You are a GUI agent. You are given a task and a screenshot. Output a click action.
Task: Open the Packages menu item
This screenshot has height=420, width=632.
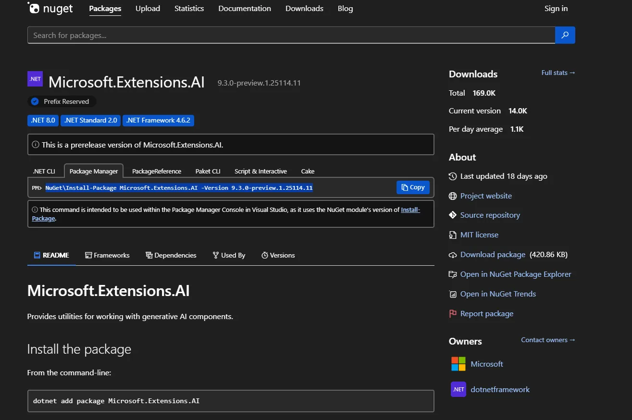point(105,9)
